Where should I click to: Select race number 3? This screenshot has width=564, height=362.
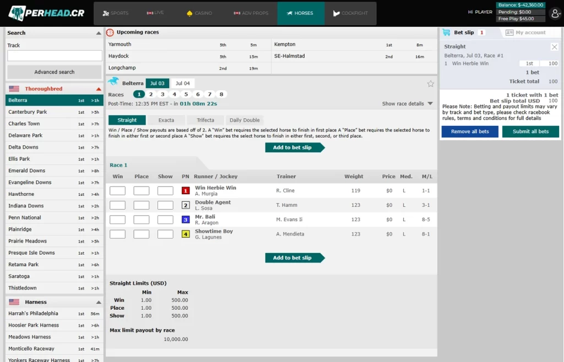(x=162, y=95)
